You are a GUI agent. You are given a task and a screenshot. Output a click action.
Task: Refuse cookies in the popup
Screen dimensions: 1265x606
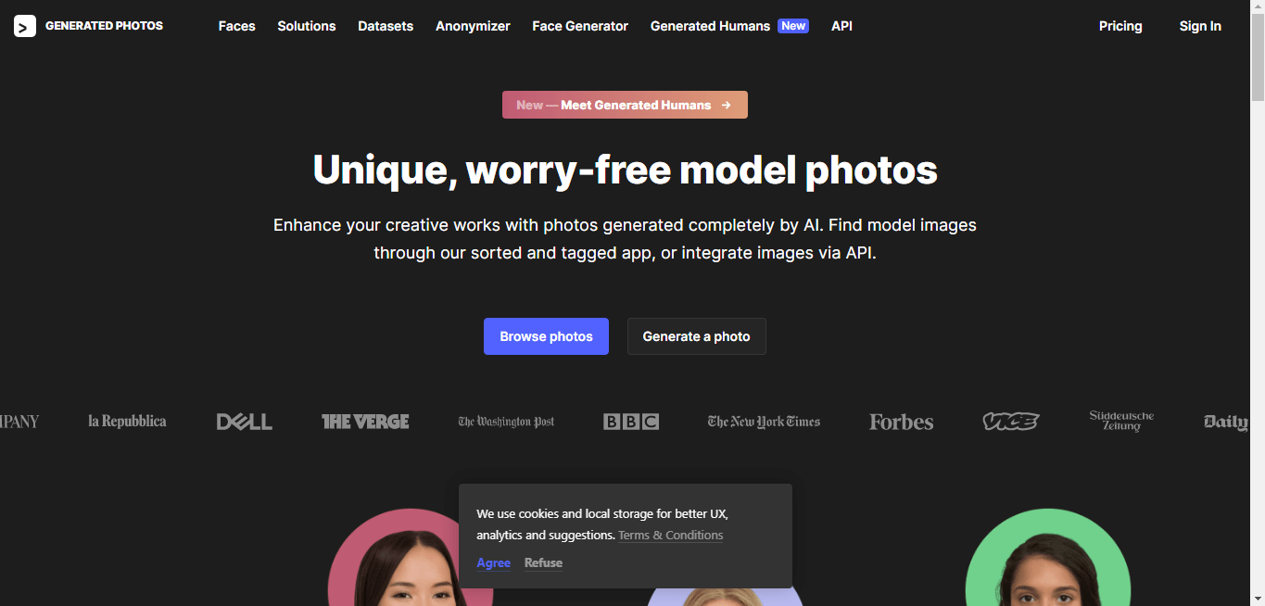point(543,563)
